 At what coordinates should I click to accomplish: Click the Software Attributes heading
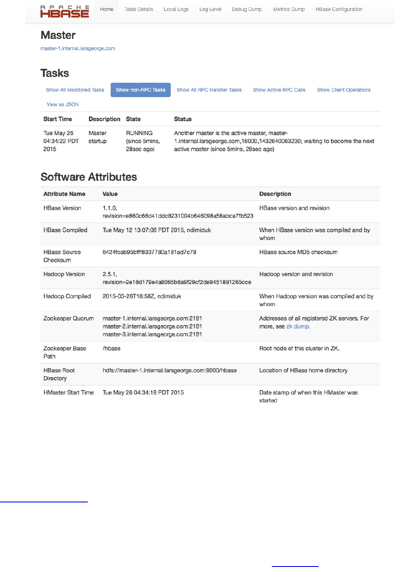coord(89,177)
